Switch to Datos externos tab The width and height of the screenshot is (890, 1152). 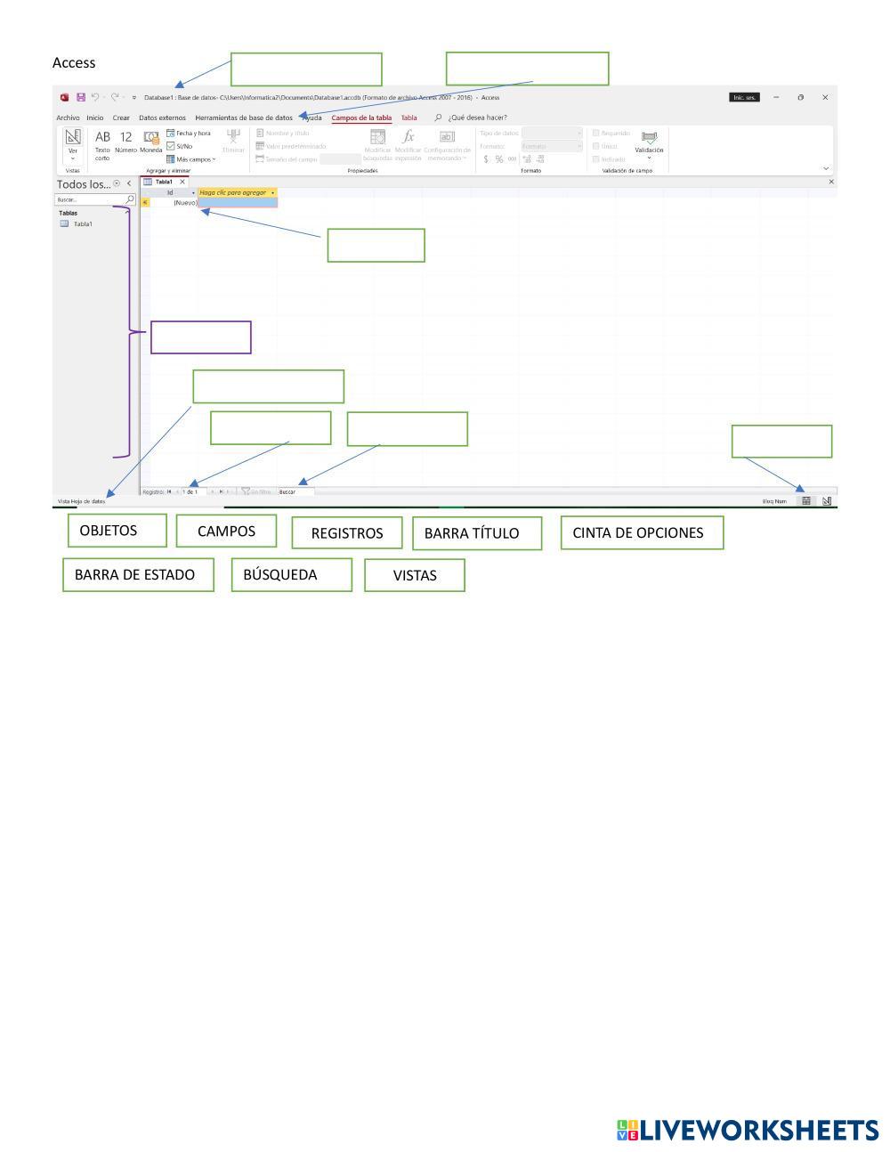pyautogui.click(x=162, y=118)
